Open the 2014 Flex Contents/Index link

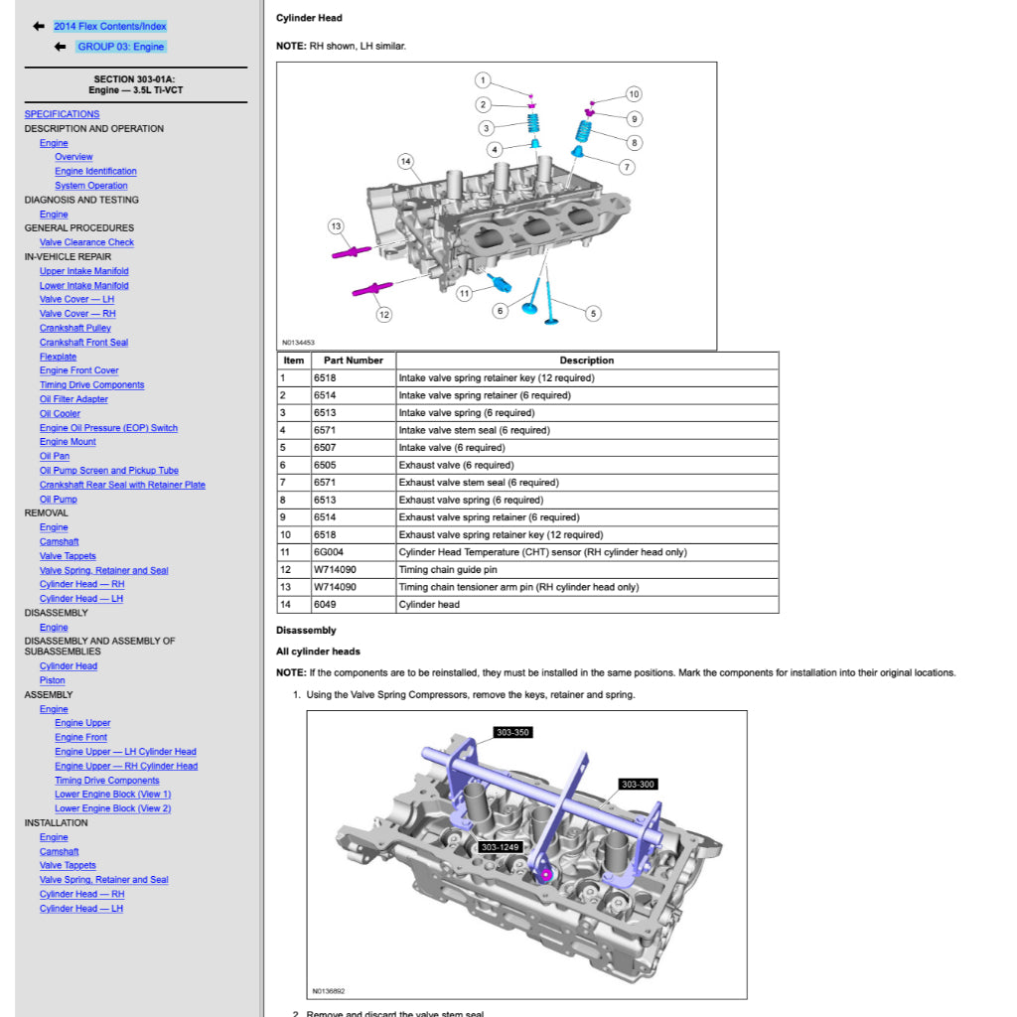coord(110,26)
